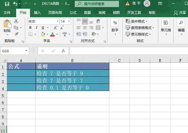
Task: Click the Increase Font Size icon
Action: (55, 28)
